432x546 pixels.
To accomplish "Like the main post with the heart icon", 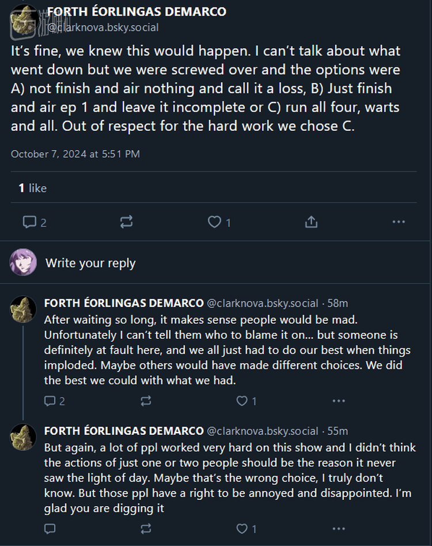I will [214, 222].
